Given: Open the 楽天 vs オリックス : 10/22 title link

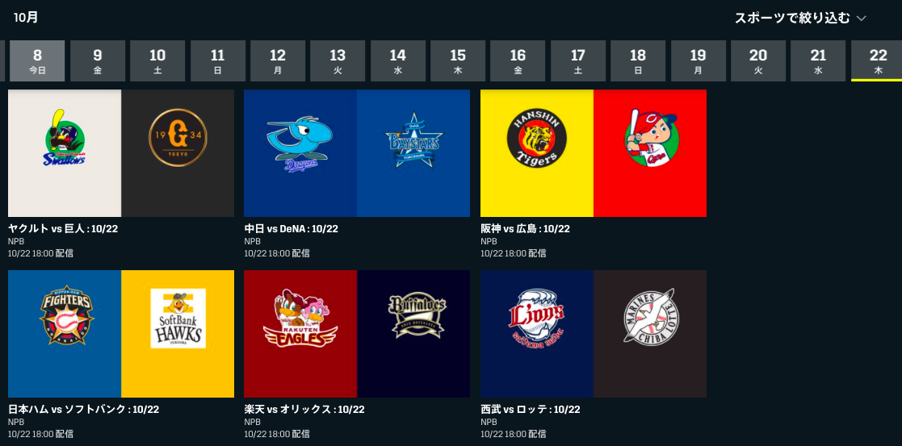Looking at the screenshot, I should pyautogui.click(x=304, y=410).
